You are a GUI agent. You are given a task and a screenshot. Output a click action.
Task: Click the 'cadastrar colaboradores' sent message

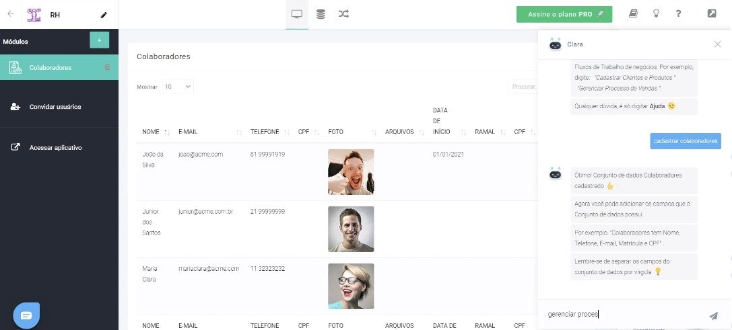tap(686, 141)
